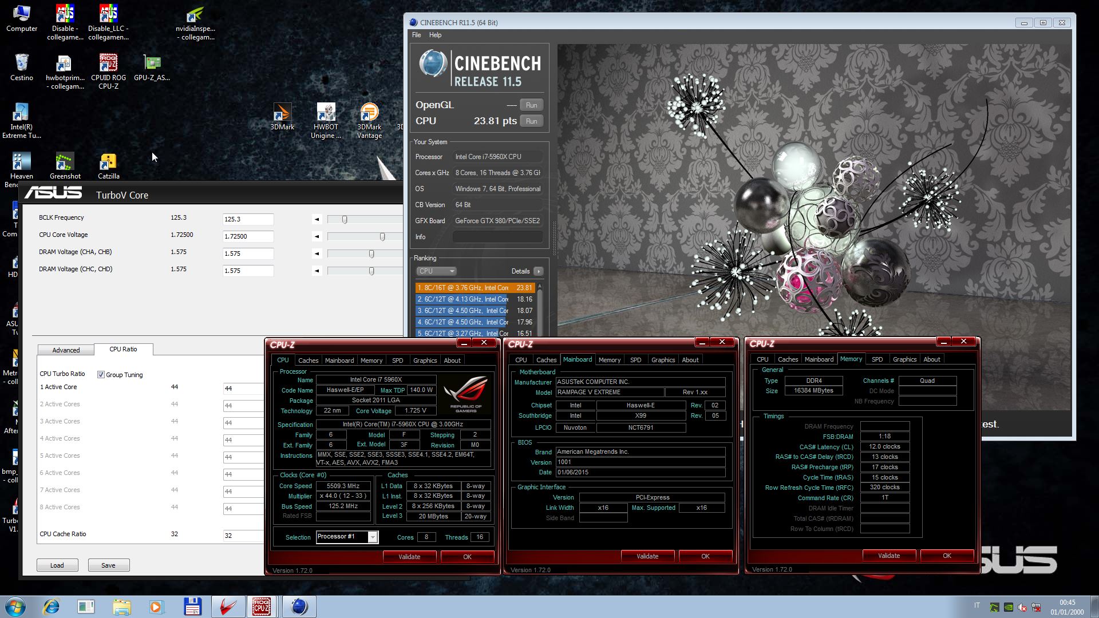Select ranking row 8C/16T @ 3.76 GHz

pos(475,288)
